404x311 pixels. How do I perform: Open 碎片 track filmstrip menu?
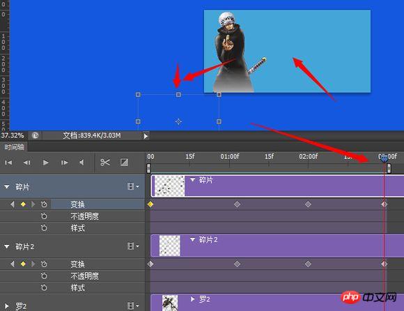[133, 186]
